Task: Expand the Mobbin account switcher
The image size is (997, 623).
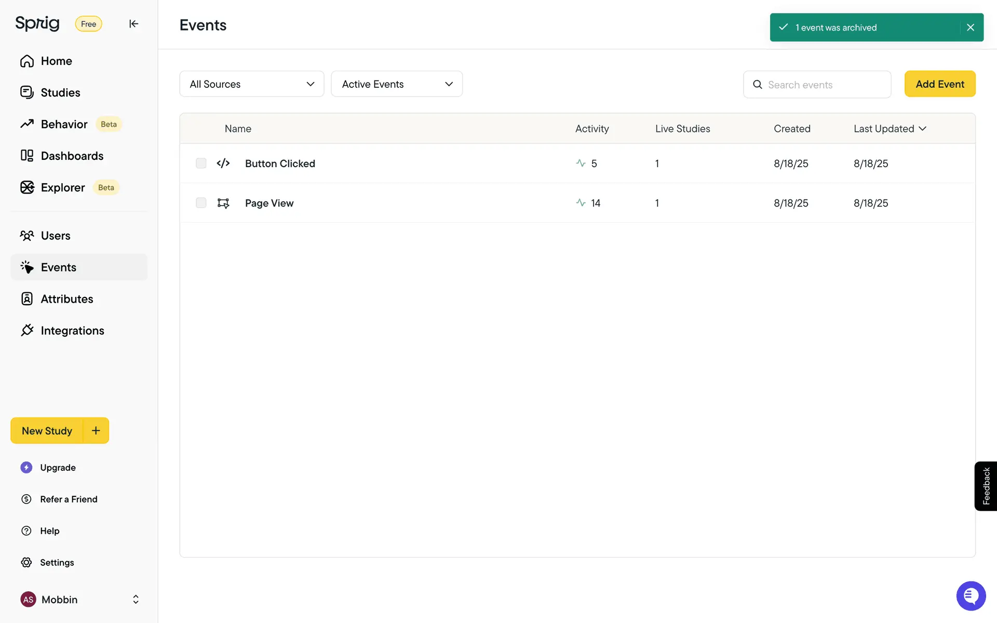Action: tap(136, 599)
